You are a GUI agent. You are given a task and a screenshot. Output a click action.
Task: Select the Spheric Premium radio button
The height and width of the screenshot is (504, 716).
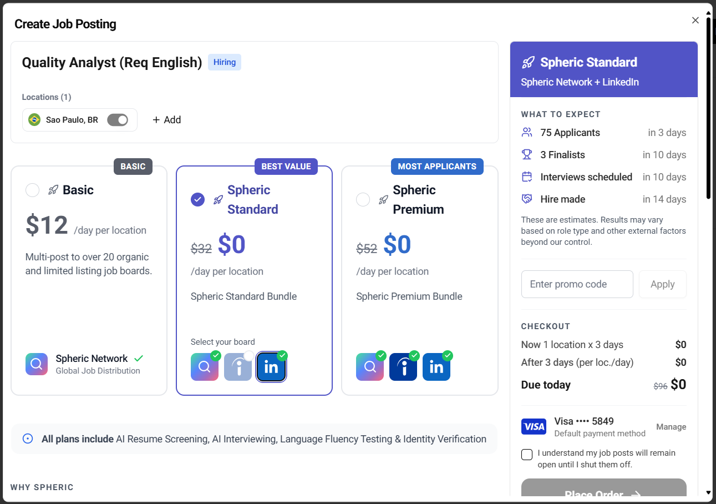pos(363,199)
